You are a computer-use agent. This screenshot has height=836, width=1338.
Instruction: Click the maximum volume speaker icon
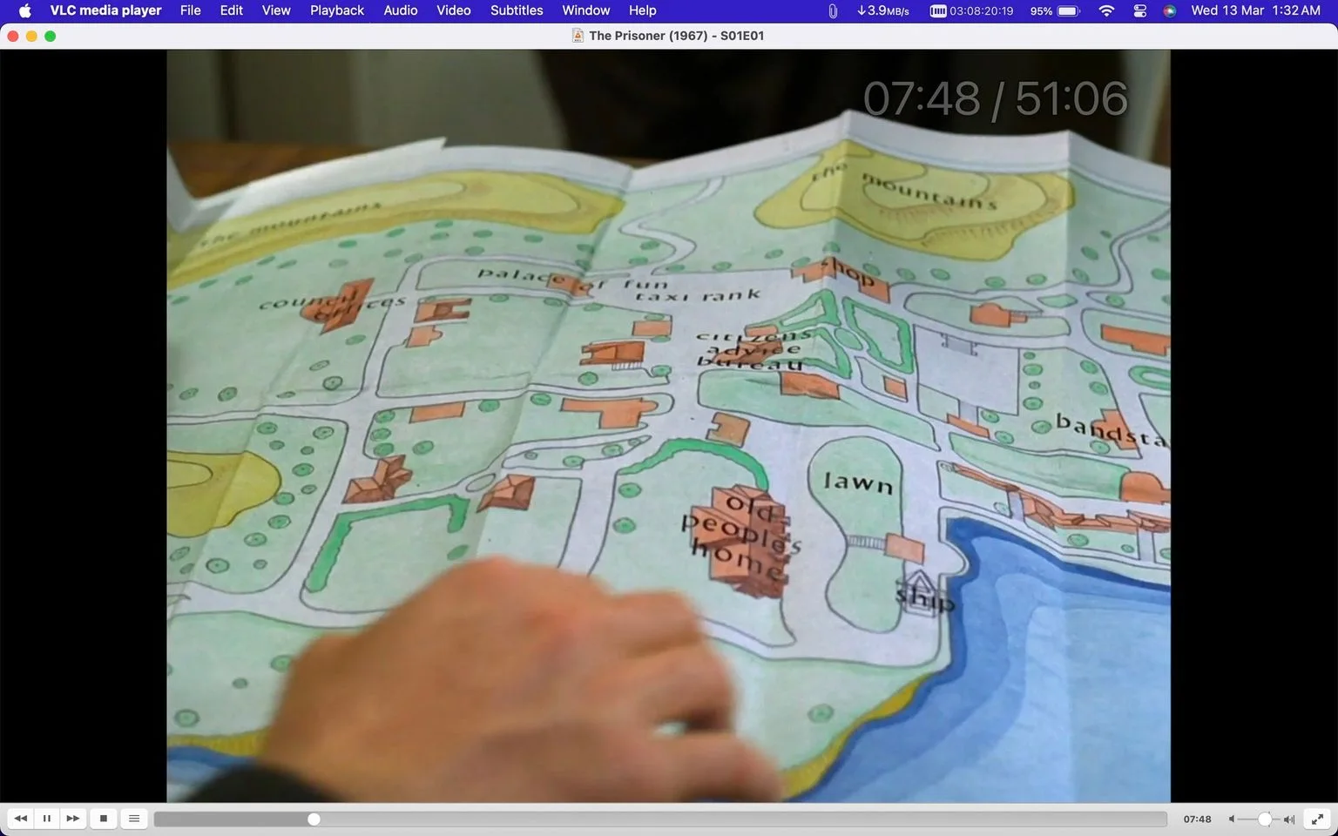[x=1289, y=819]
